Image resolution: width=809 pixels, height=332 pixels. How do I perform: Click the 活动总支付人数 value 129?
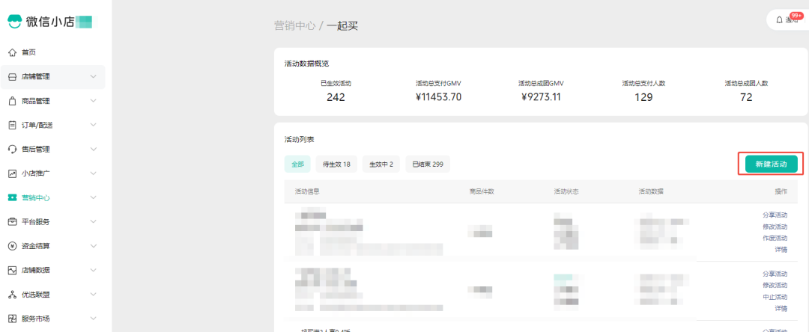pos(643,96)
